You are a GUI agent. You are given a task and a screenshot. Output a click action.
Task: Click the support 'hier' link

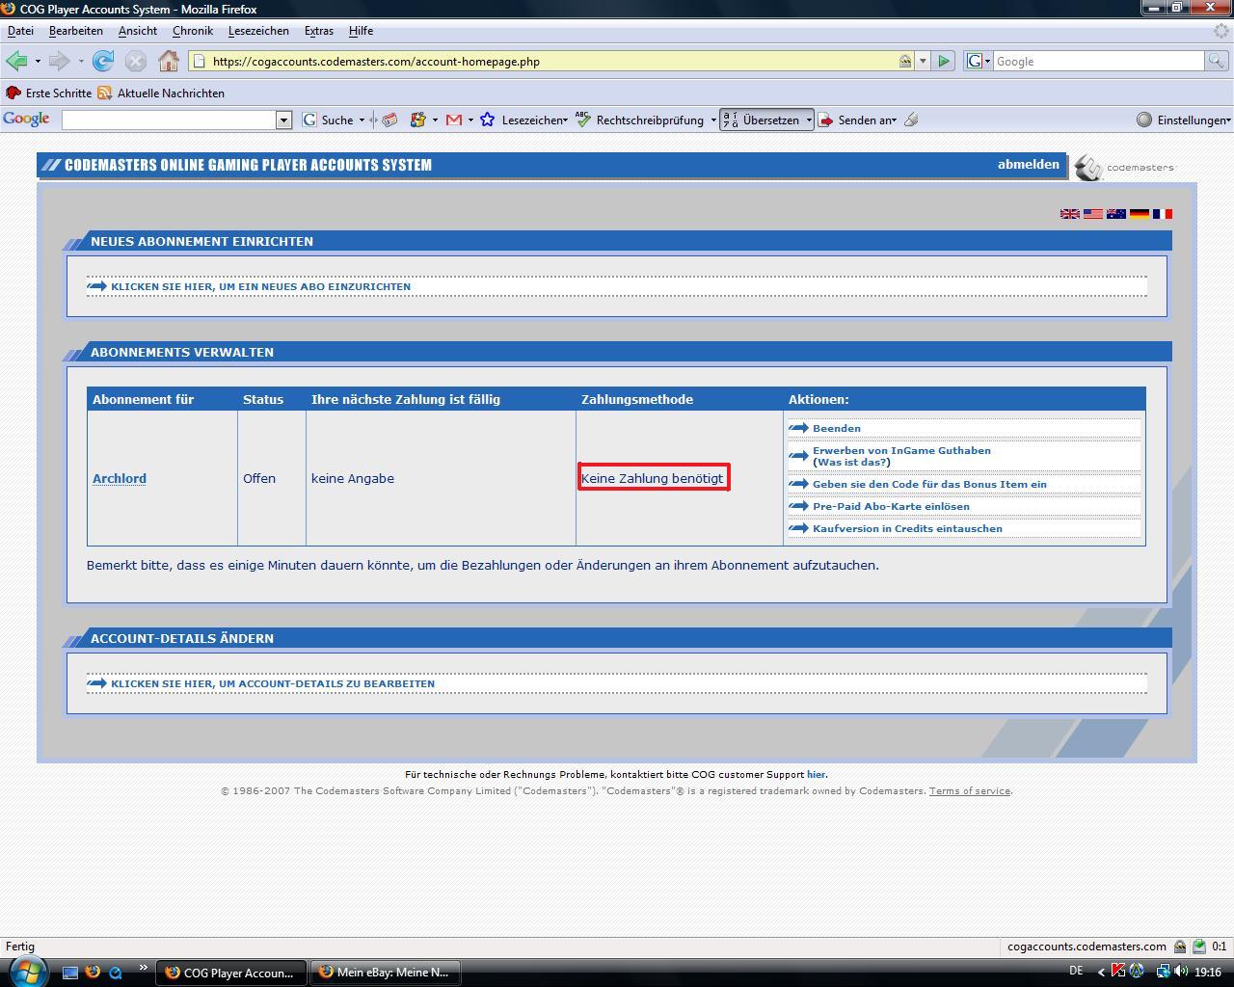pyautogui.click(x=816, y=774)
